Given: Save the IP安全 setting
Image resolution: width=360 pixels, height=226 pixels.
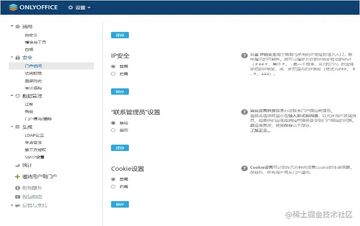Looking at the screenshot, I should (x=120, y=92).
